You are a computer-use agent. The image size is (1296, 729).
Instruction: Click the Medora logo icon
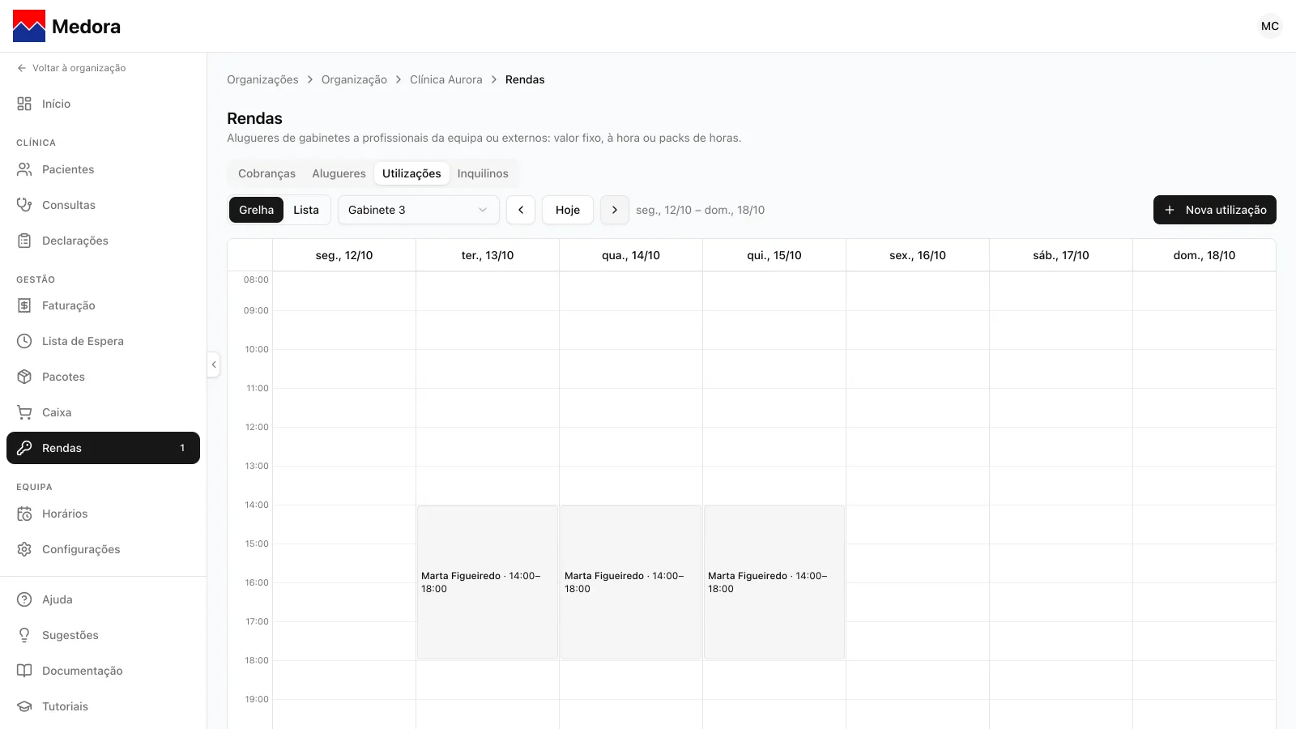(x=29, y=26)
